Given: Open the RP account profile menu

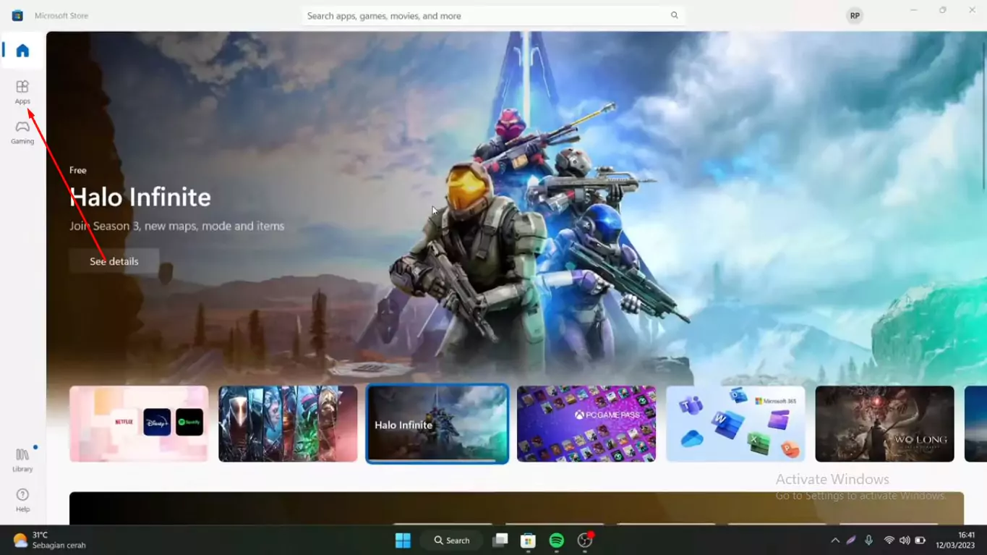Looking at the screenshot, I should point(855,15).
